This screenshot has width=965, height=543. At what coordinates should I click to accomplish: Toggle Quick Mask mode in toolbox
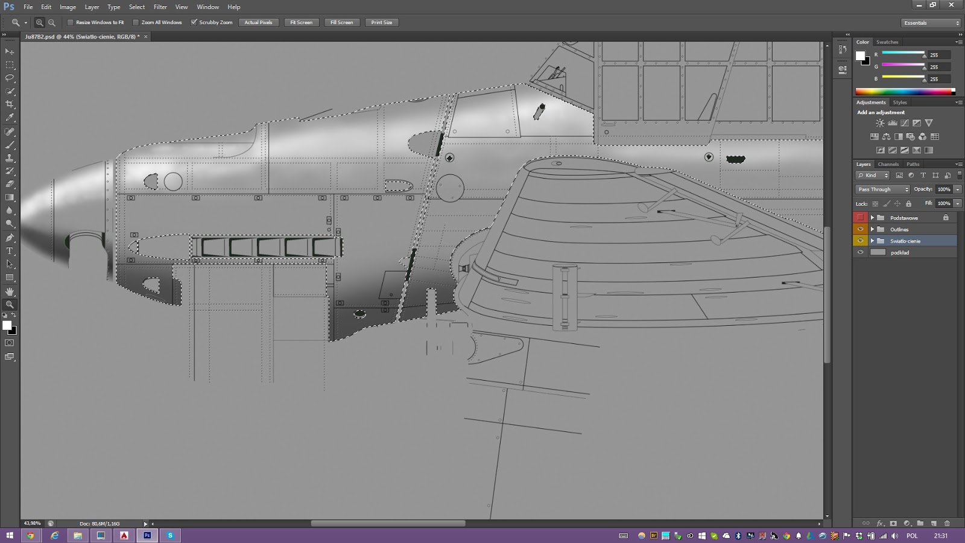[10, 343]
